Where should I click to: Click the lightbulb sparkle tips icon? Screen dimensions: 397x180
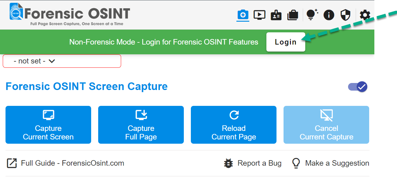[312, 15]
